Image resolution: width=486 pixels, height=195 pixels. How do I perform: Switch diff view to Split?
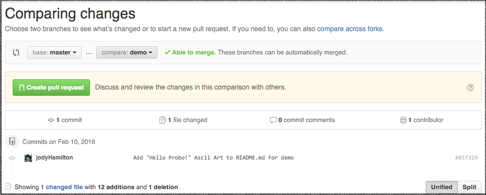pyautogui.click(x=469, y=187)
